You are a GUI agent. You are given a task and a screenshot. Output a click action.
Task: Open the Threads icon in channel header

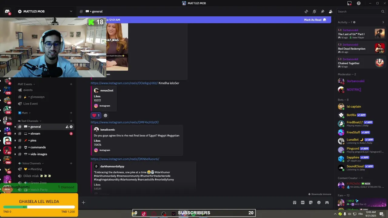[x=306, y=12]
